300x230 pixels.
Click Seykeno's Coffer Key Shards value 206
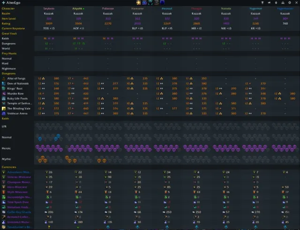click(x=51, y=212)
